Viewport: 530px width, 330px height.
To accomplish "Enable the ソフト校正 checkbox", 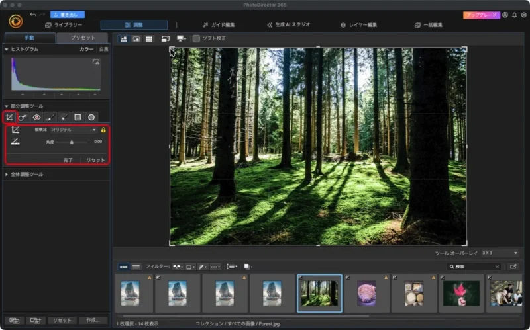I will 196,38.
